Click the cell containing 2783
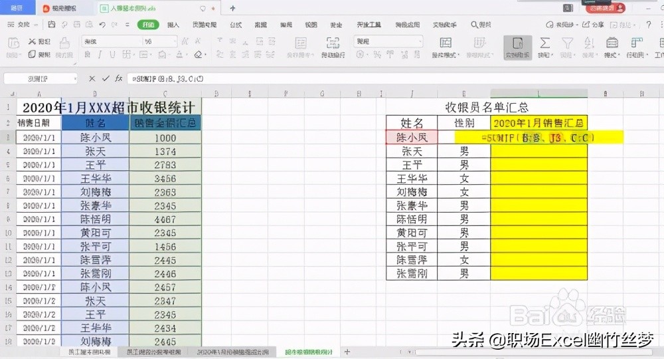Screen dimensions: 664x359 (x=165, y=165)
